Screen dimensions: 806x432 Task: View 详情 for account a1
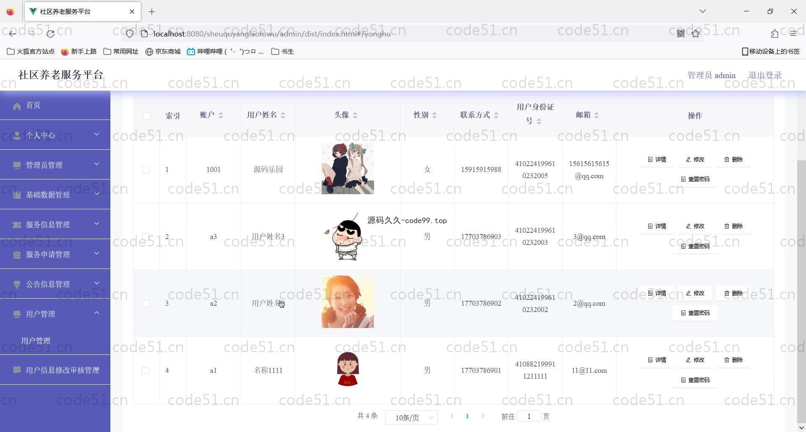point(657,360)
